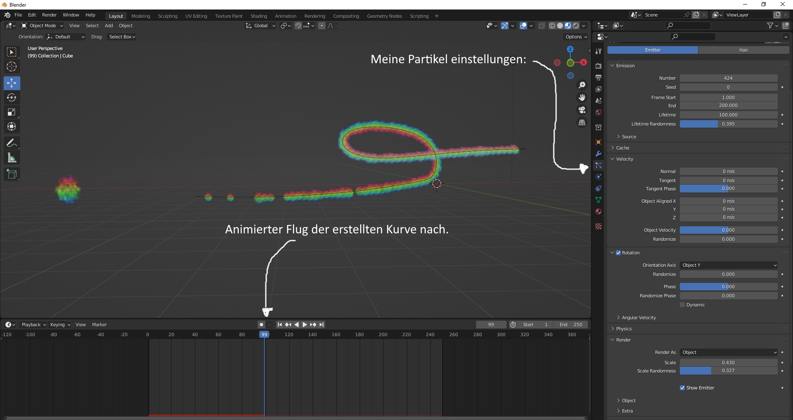Screen dimensions: 793x420
Task: Expand the Physics panel
Action: pyautogui.click(x=624, y=329)
